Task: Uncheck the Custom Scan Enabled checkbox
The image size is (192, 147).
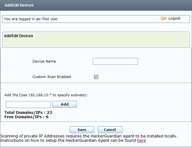Action: [x=96, y=77]
